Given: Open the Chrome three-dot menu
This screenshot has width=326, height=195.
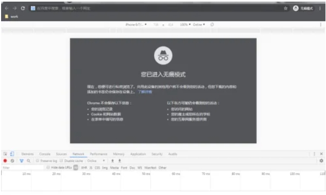Looking at the screenshot, I should tap(320, 8).
